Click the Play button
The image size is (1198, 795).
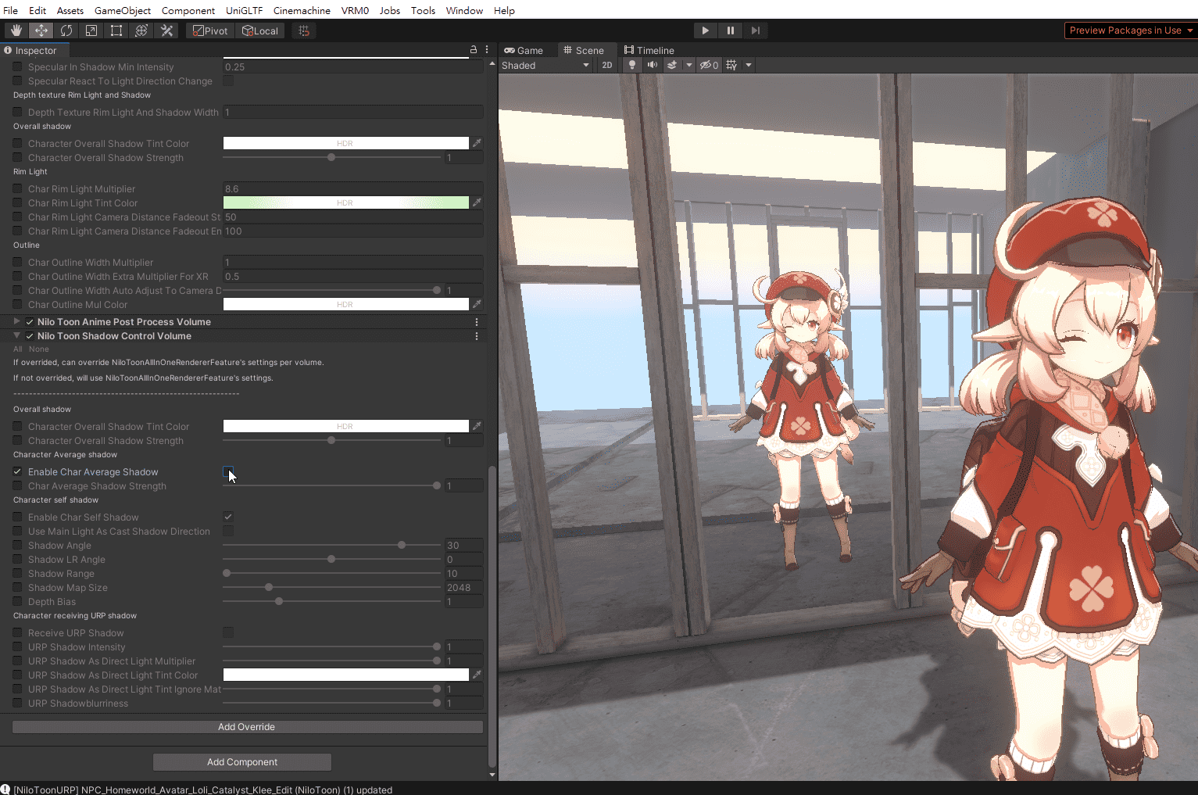coord(706,30)
